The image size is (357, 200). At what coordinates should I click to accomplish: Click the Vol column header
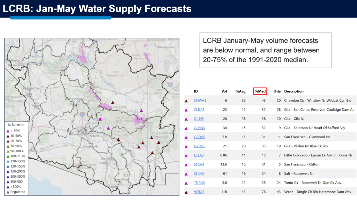coord(224,91)
